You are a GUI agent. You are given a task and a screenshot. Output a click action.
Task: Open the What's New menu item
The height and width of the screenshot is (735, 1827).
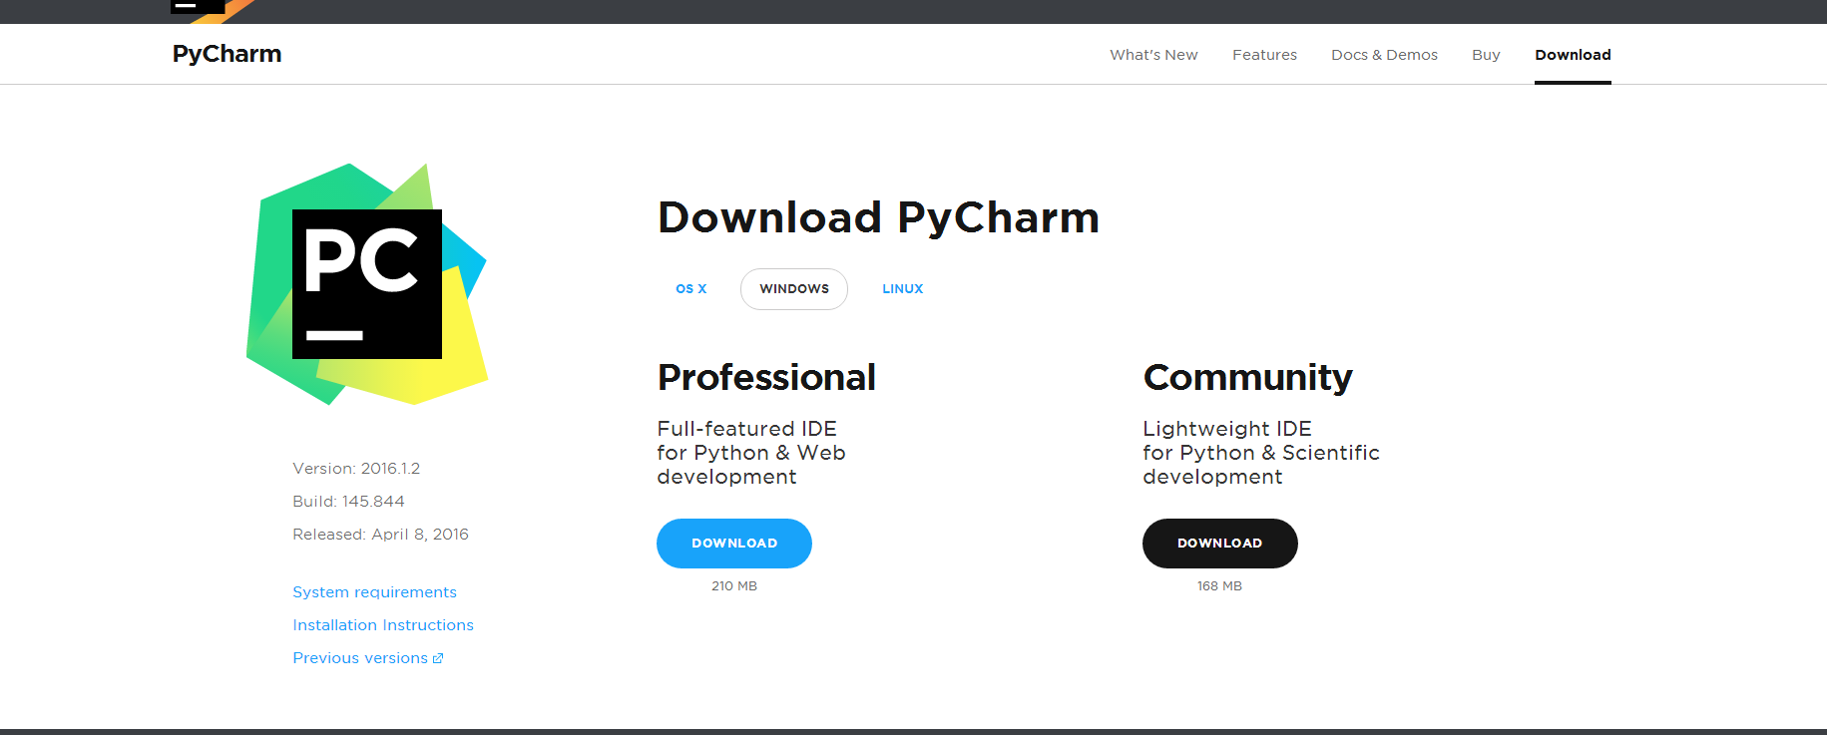pyautogui.click(x=1153, y=55)
